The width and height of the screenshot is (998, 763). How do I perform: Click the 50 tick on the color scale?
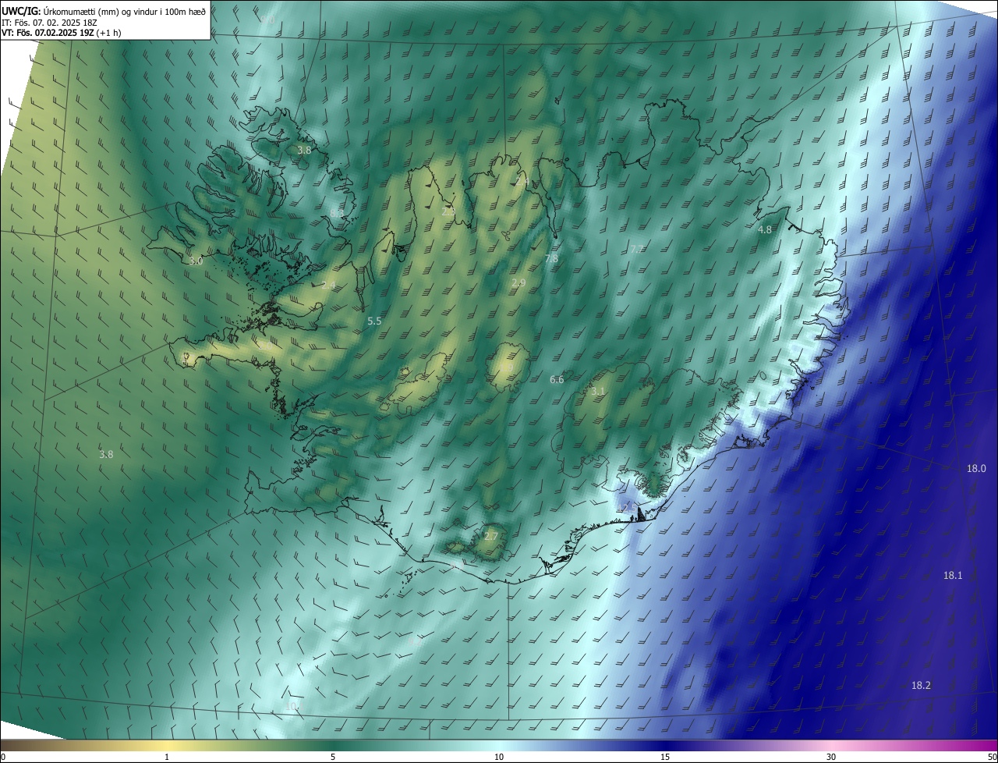(x=992, y=758)
